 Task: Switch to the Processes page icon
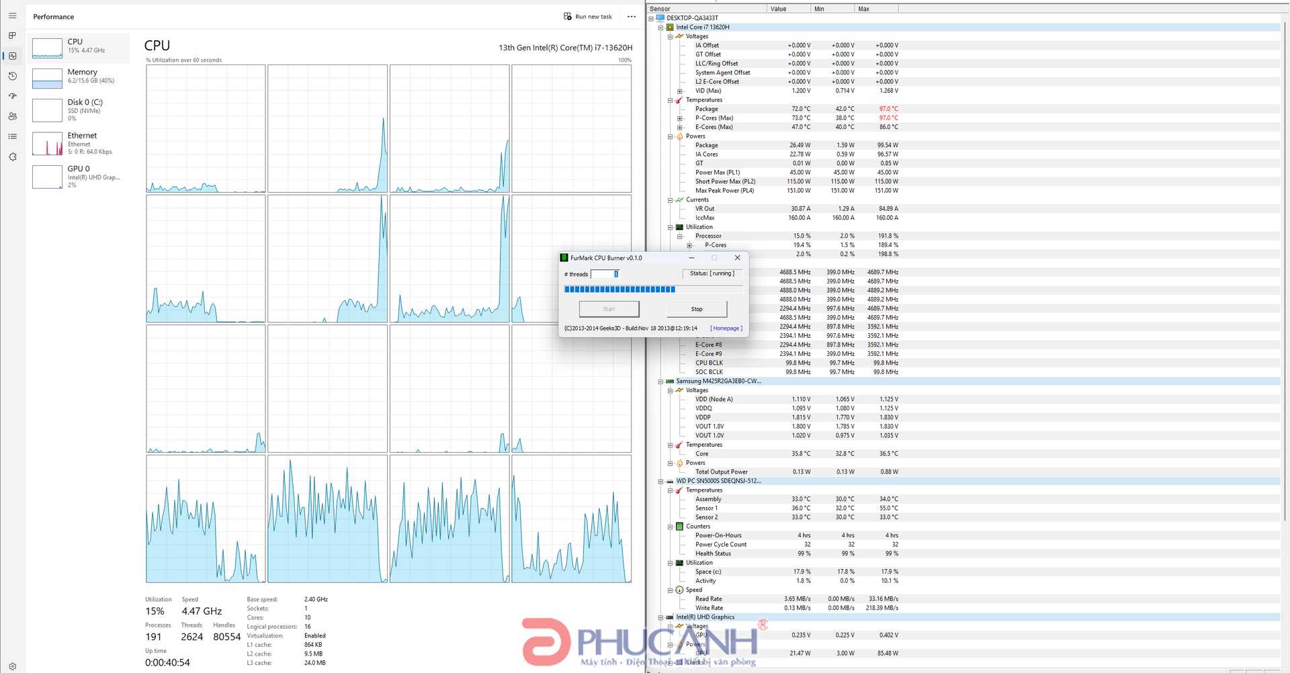click(12, 36)
